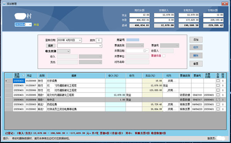Toggle the 票据作废 checkbox in the form
The width and height of the screenshot is (231, 143).
(164, 56)
